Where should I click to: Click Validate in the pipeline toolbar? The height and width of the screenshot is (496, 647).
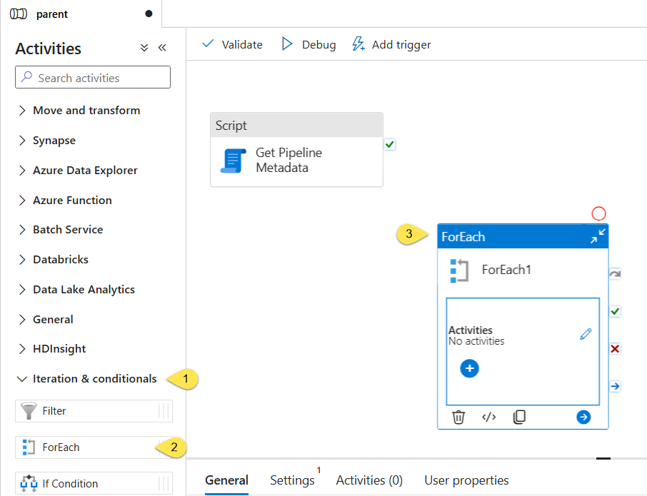click(232, 44)
